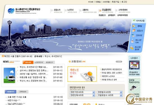Switch to the orange 공지사항 news tab

(x=28, y=62)
